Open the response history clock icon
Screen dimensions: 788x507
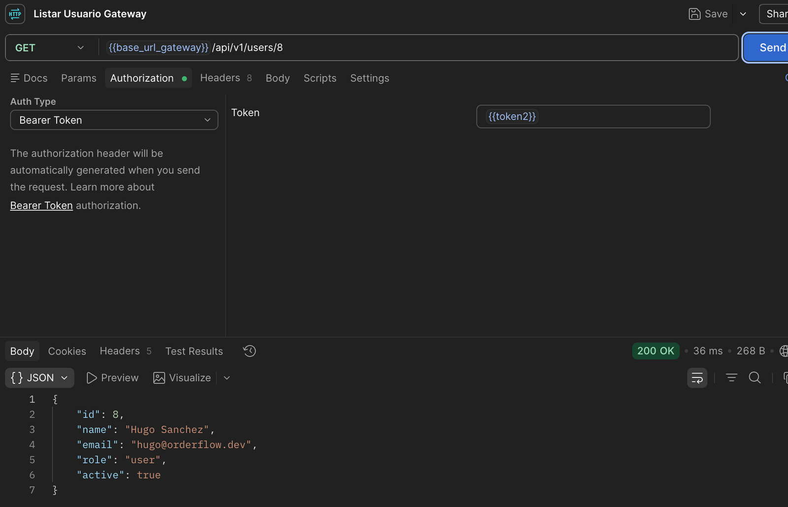[x=250, y=351]
